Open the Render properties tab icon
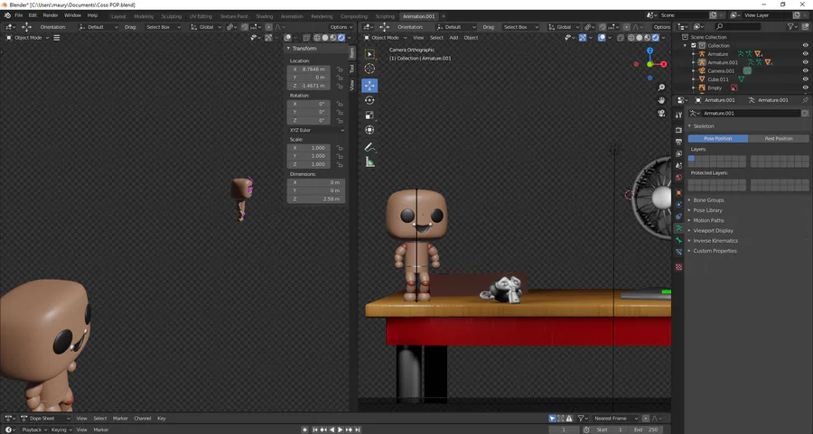 click(678, 130)
